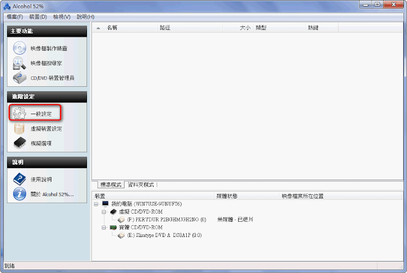The height and width of the screenshot is (273, 407).
Task: Select (E:) Slimtype DVD A DS8A1P row
Action: coord(164,235)
